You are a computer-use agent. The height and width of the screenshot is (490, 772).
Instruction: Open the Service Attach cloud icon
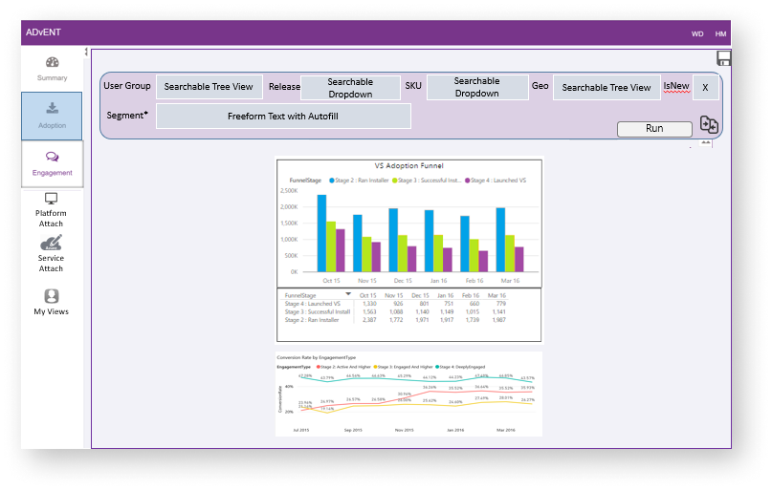[x=52, y=243]
